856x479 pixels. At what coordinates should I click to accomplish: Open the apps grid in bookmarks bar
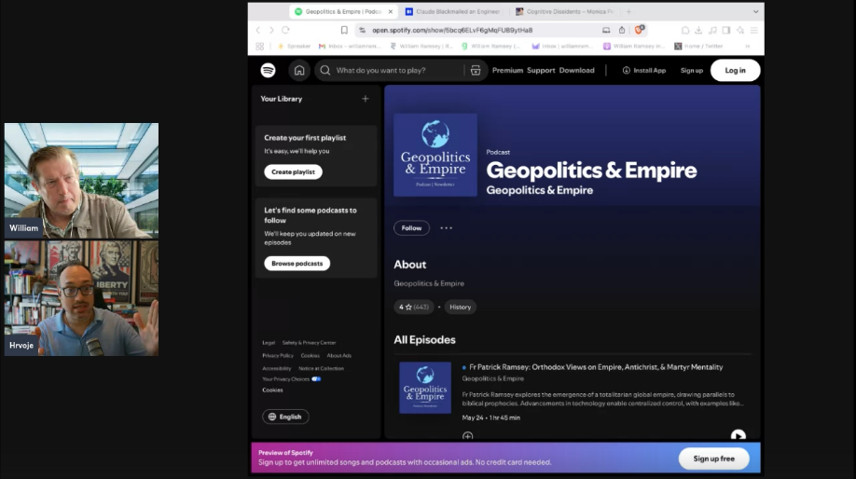click(260, 47)
